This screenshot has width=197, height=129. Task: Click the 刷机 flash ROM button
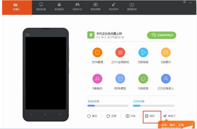150,116
